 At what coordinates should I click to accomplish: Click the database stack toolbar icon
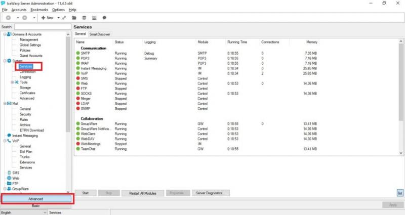[x=84, y=18]
